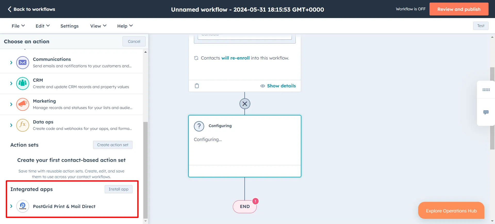
Task: Click action panel scroll up arrow
Action: [145, 52]
